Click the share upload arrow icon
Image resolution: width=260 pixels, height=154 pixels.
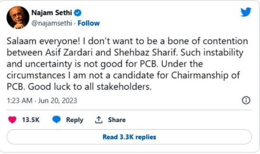[99, 120]
